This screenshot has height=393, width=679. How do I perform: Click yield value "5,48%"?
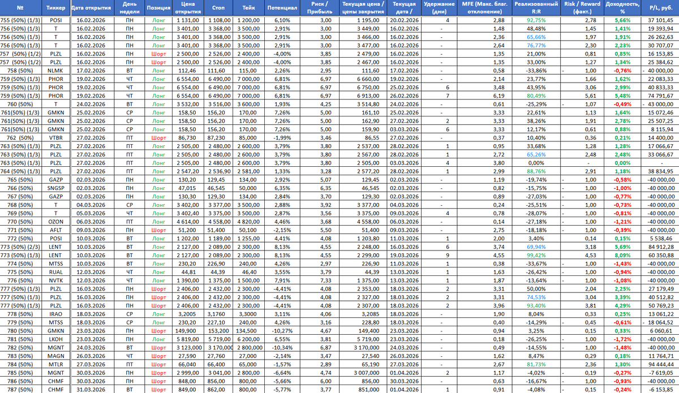pyautogui.click(x=622, y=96)
